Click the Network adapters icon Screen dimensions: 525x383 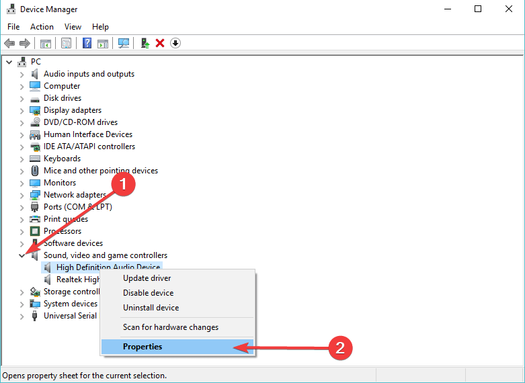pyautogui.click(x=35, y=195)
